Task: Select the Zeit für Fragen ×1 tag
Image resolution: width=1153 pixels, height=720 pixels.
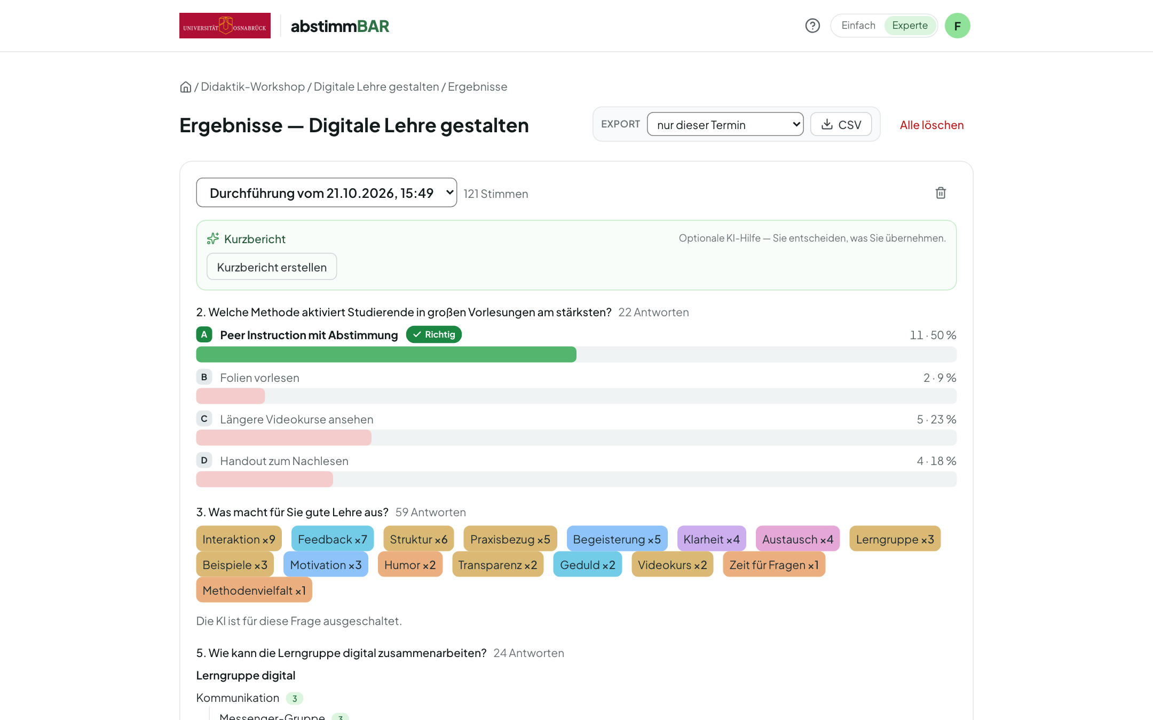Action: pos(774,564)
